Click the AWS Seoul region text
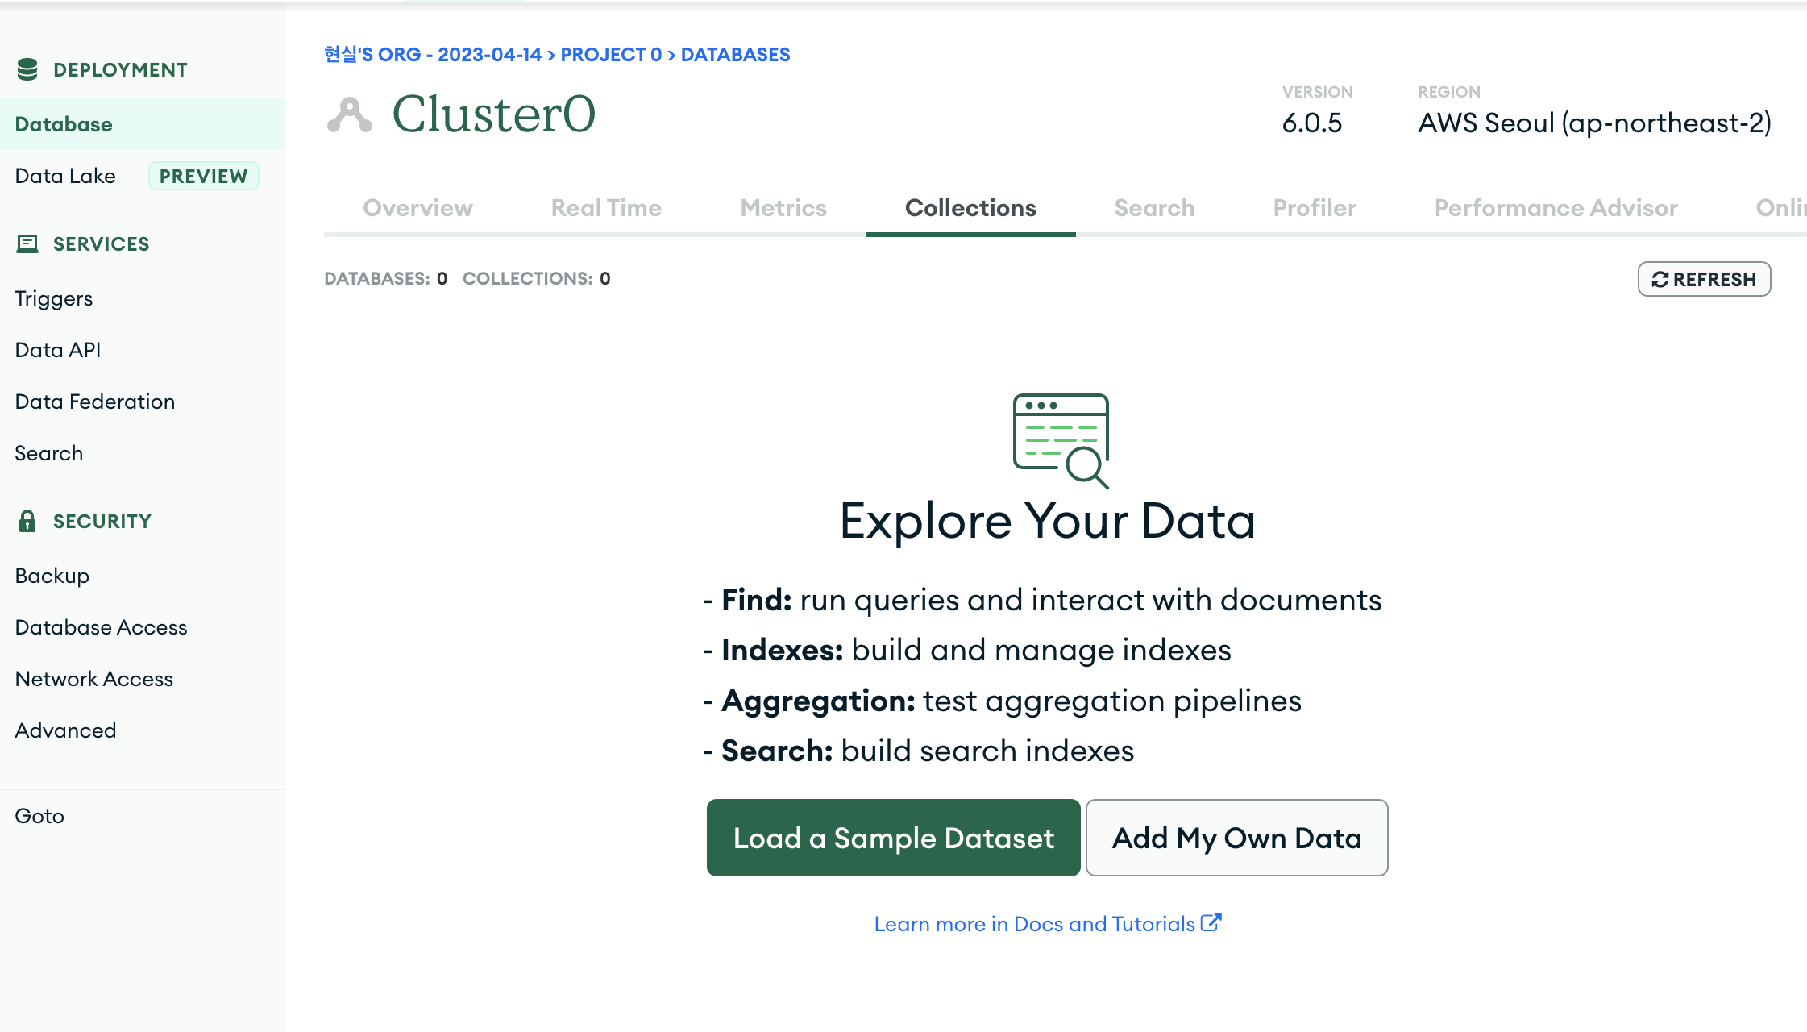 coord(1594,123)
